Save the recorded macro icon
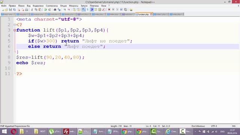Screen dimensions: 240x135 pos(126,10)
